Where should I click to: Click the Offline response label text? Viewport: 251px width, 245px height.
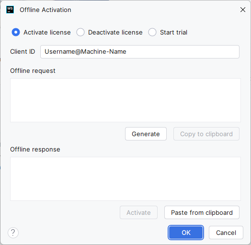pos(35,149)
